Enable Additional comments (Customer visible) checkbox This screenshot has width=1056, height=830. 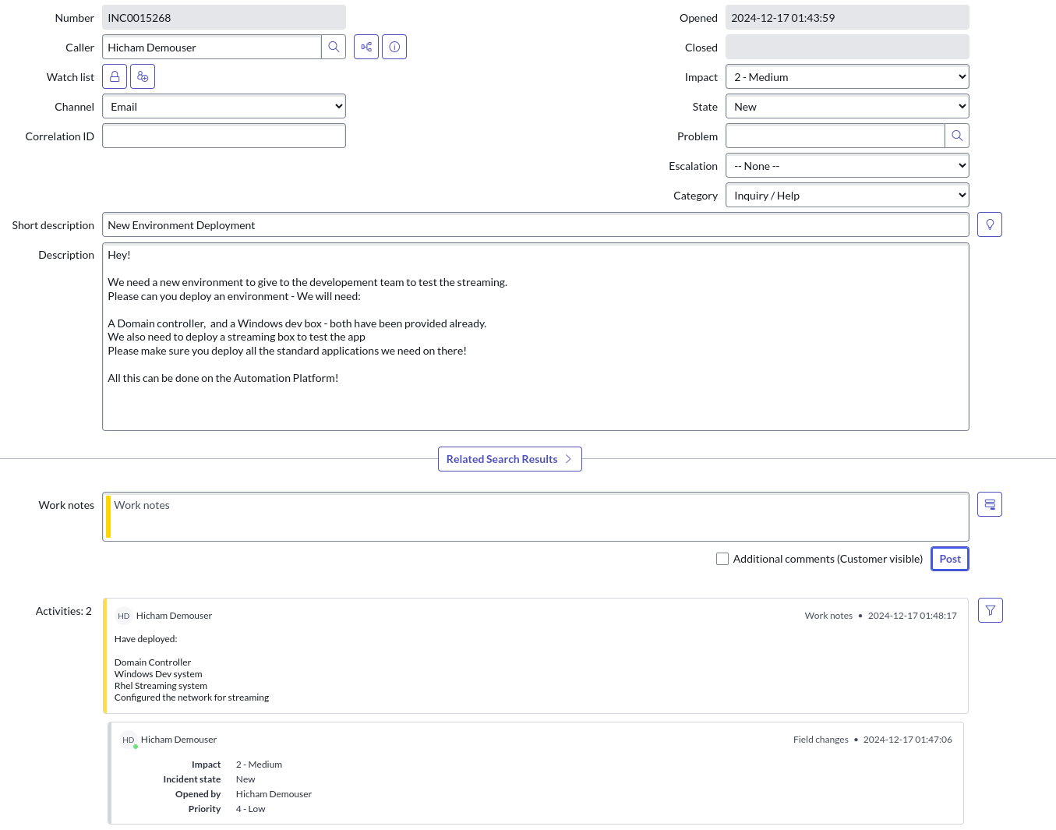(722, 559)
